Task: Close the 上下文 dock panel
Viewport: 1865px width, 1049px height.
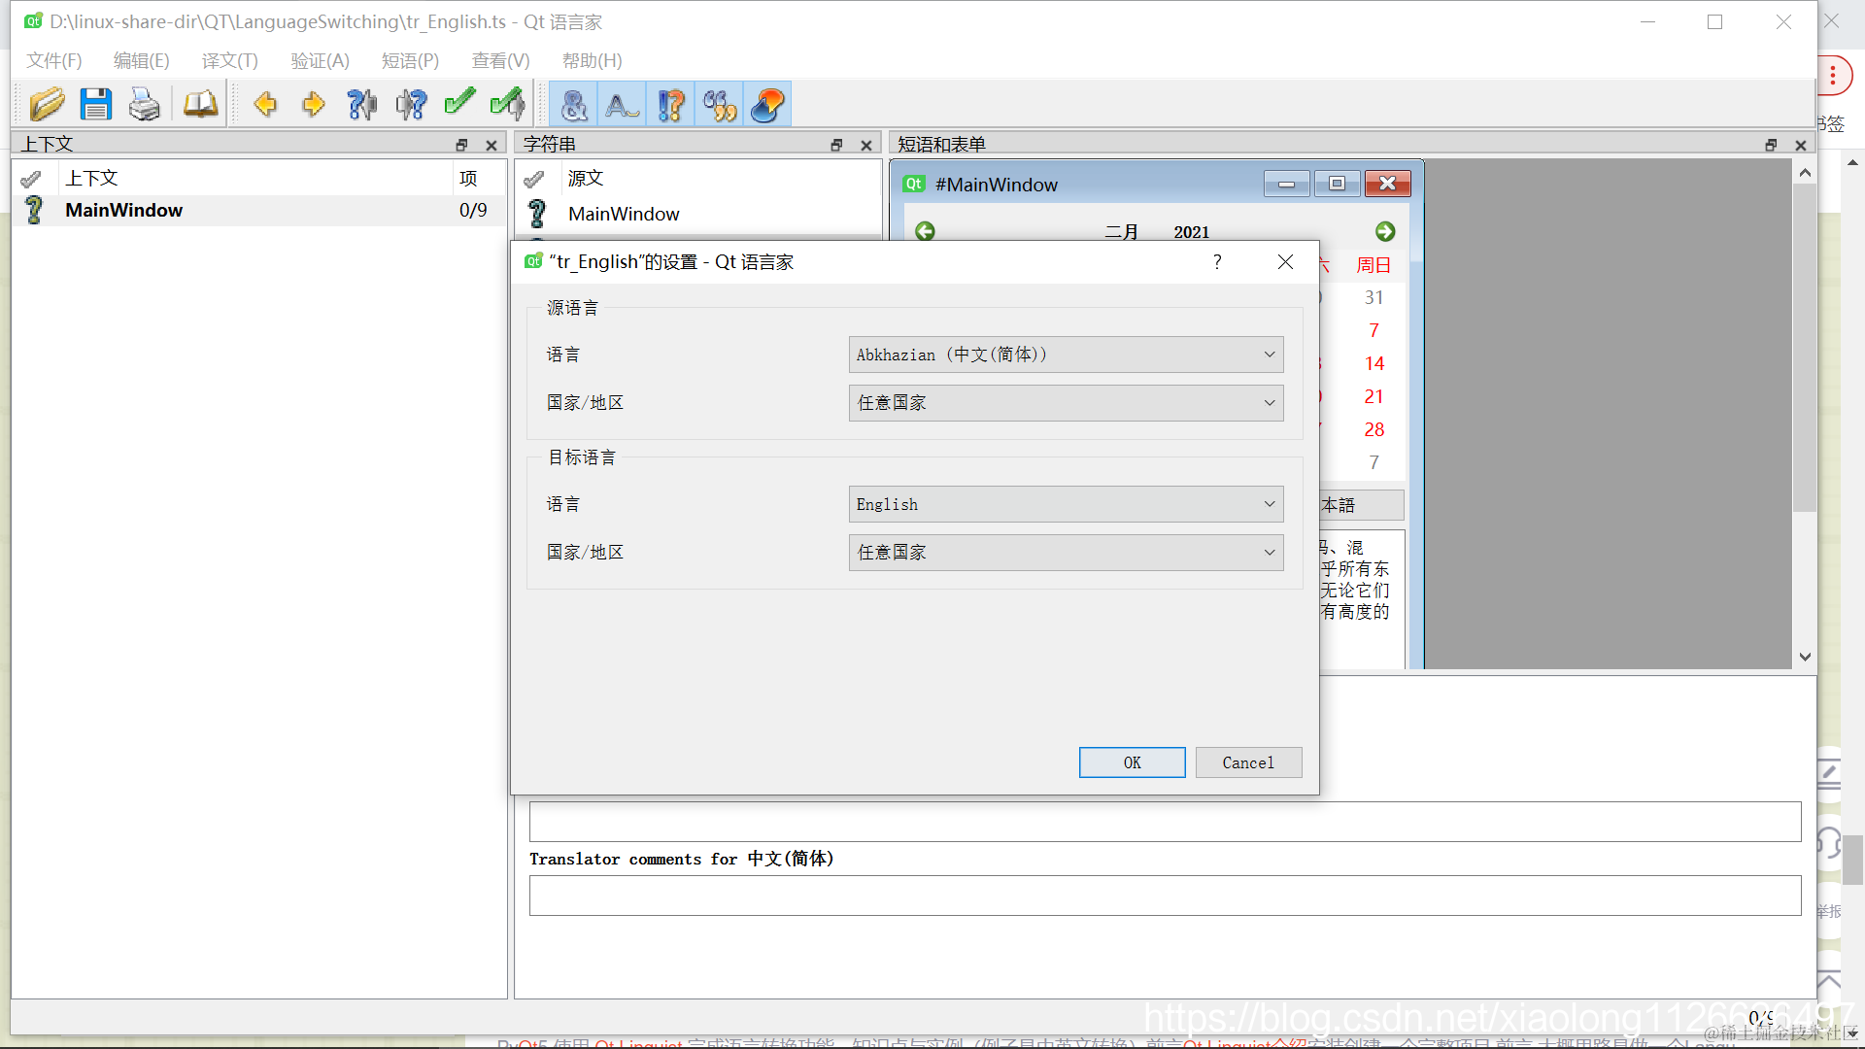Action: point(492,145)
